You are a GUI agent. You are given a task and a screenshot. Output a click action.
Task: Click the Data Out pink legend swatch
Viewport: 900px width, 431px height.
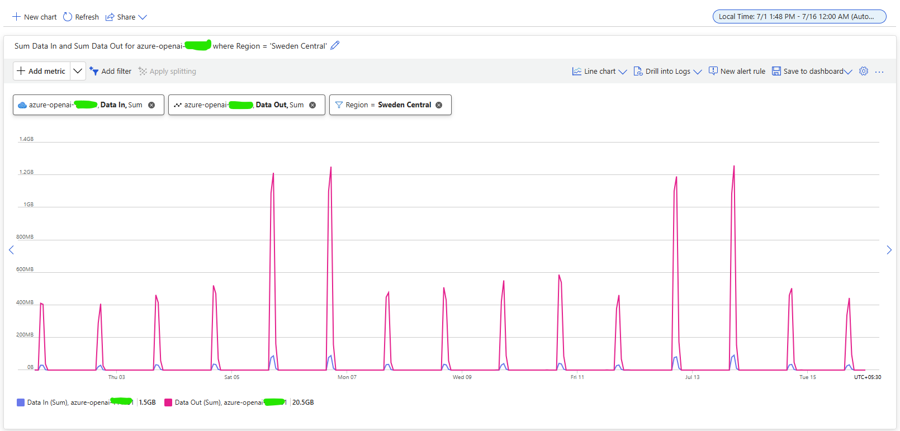(x=168, y=402)
